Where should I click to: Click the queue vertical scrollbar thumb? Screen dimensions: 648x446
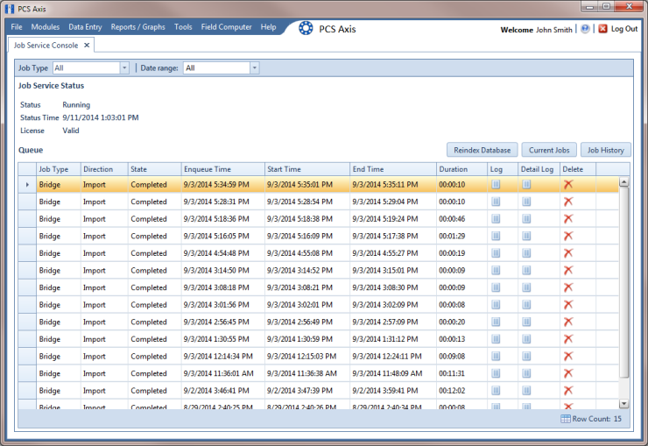click(x=624, y=282)
